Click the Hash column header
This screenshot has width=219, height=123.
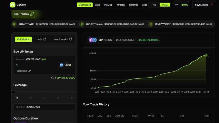coord(206,116)
